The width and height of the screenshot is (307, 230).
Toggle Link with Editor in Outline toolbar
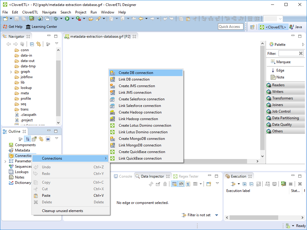pyautogui.click(x=41, y=139)
